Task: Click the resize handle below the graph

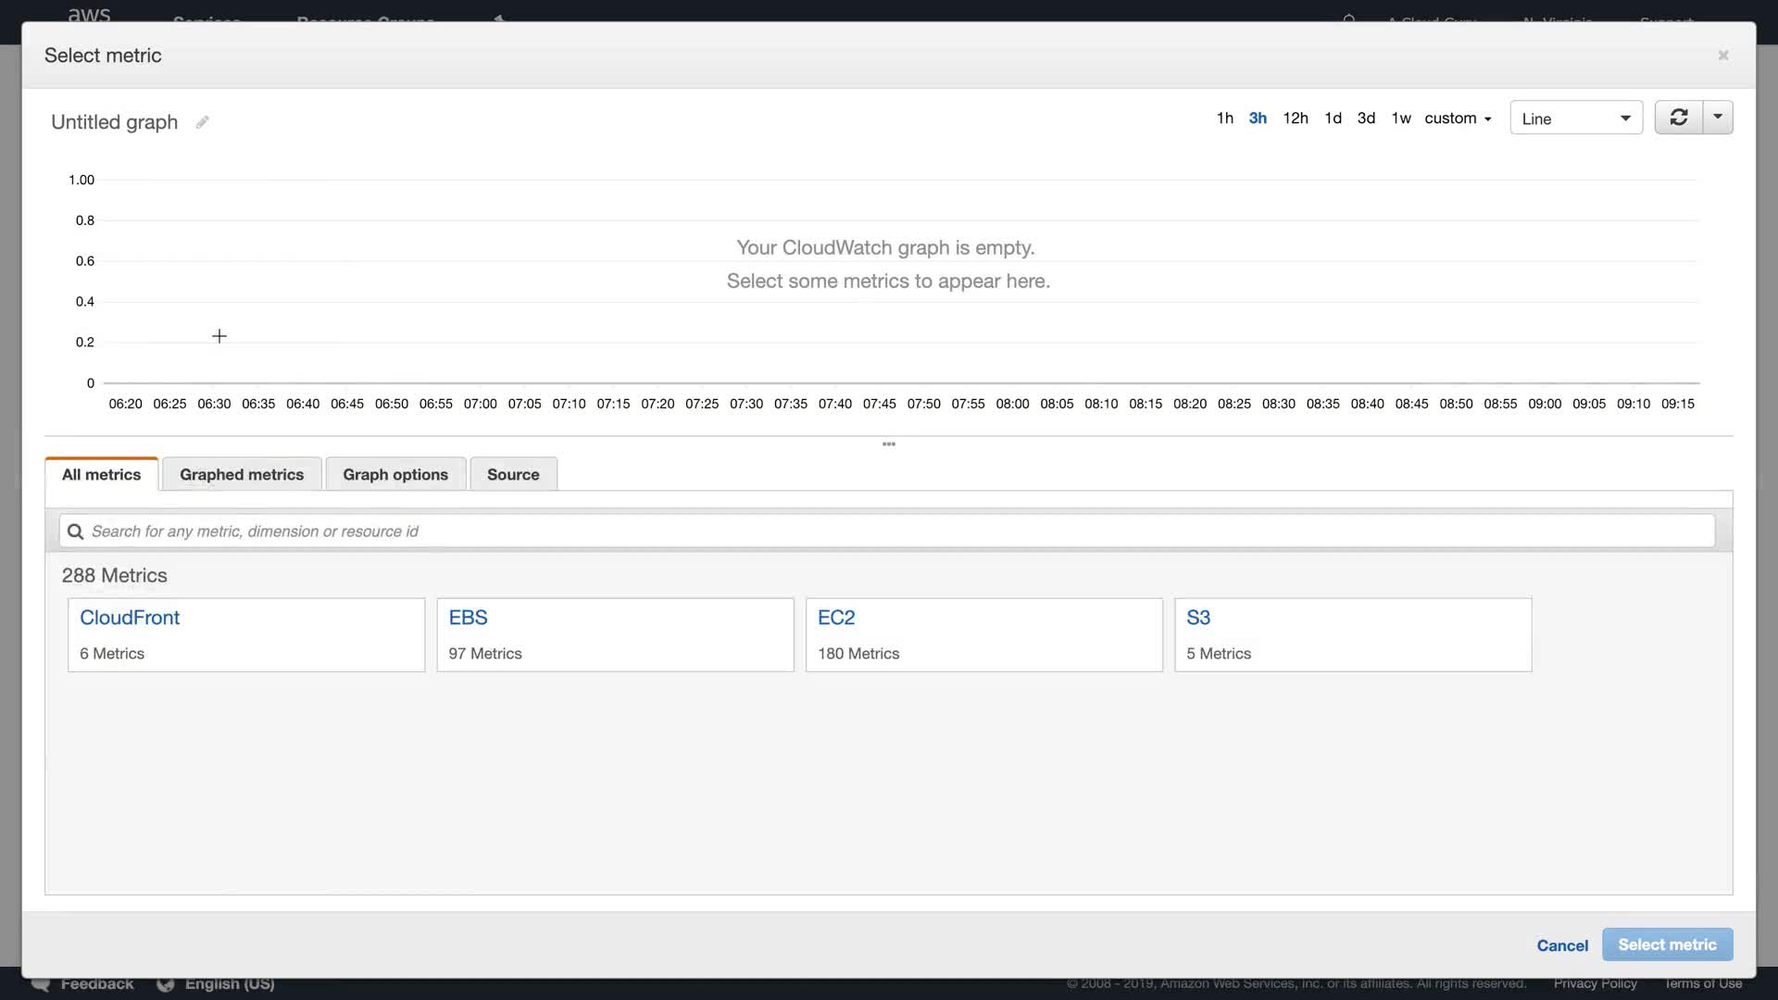Action: 888,444
